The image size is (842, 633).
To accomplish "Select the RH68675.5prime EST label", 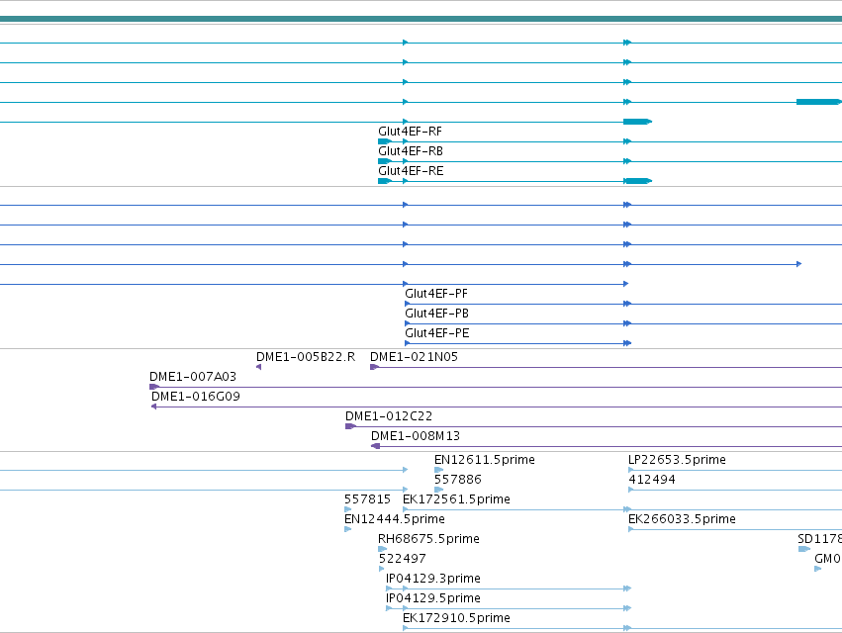I will point(428,540).
